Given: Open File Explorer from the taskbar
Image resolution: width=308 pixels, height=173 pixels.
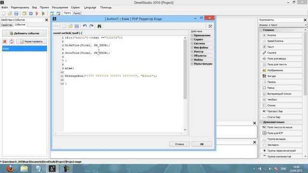Looking at the screenshot, I should [x=24, y=169].
